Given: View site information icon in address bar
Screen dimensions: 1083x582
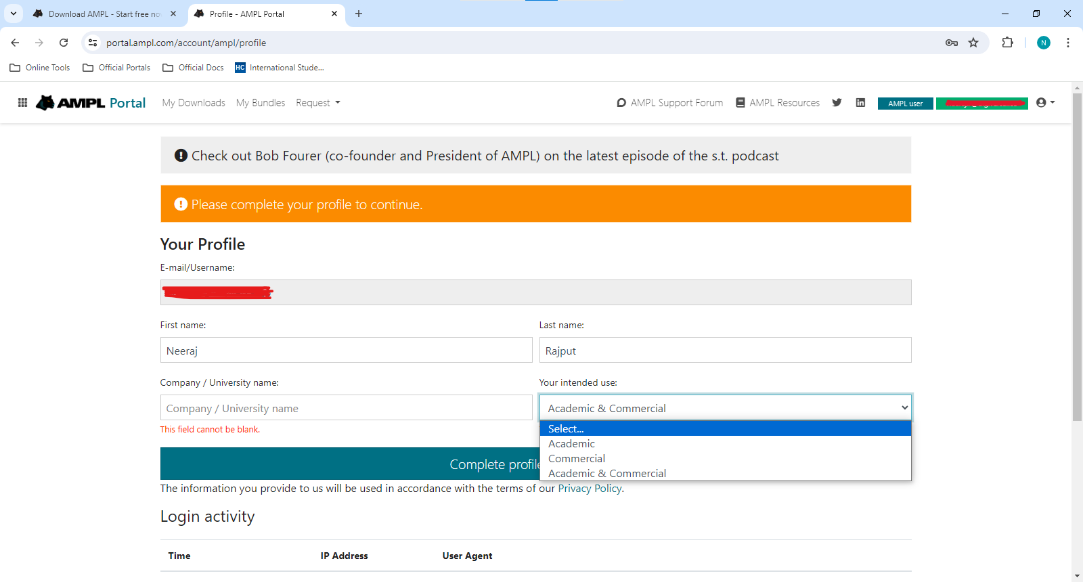Looking at the screenshot, I should point(93,43).
